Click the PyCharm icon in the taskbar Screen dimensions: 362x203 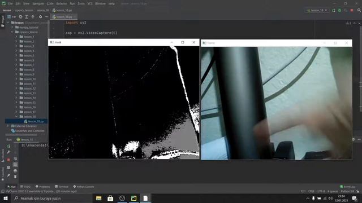[x=133, y=198]
